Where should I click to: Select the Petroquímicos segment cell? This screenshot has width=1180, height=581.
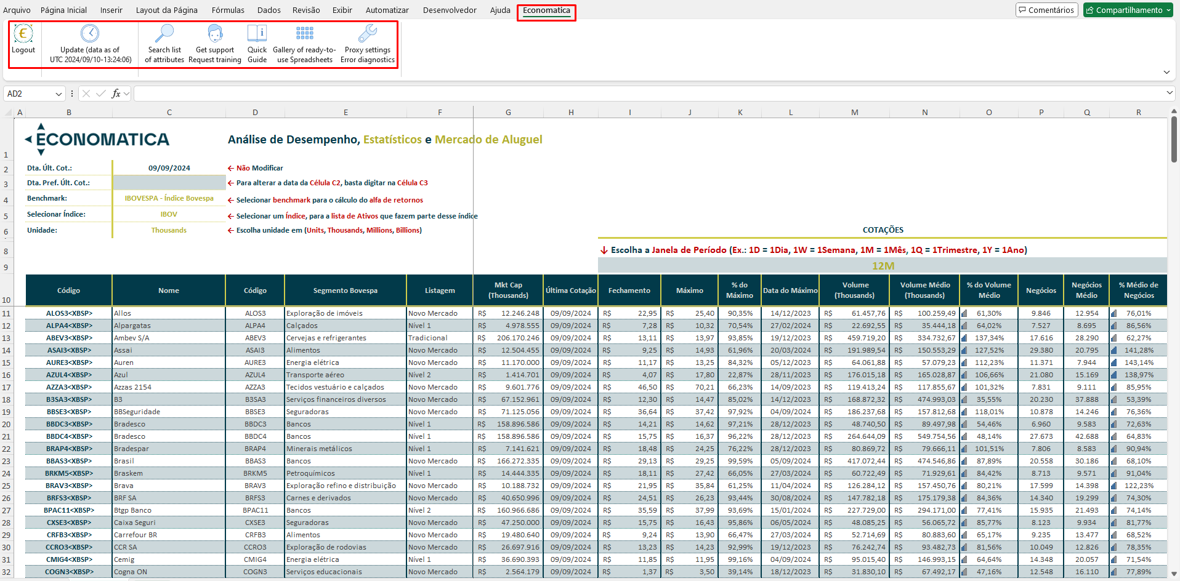point(345,473)
